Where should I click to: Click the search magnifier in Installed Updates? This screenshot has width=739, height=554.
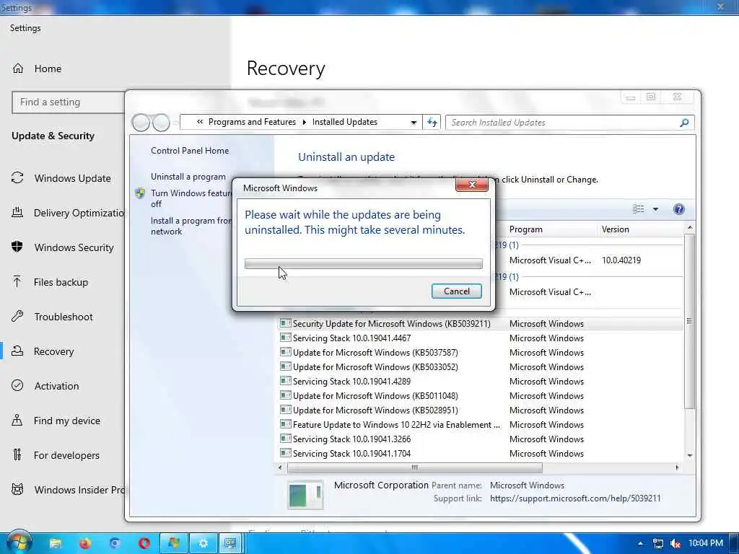(684, 123)
